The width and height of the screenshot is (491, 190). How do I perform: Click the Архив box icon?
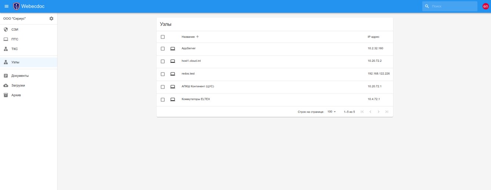pos(6,95)
